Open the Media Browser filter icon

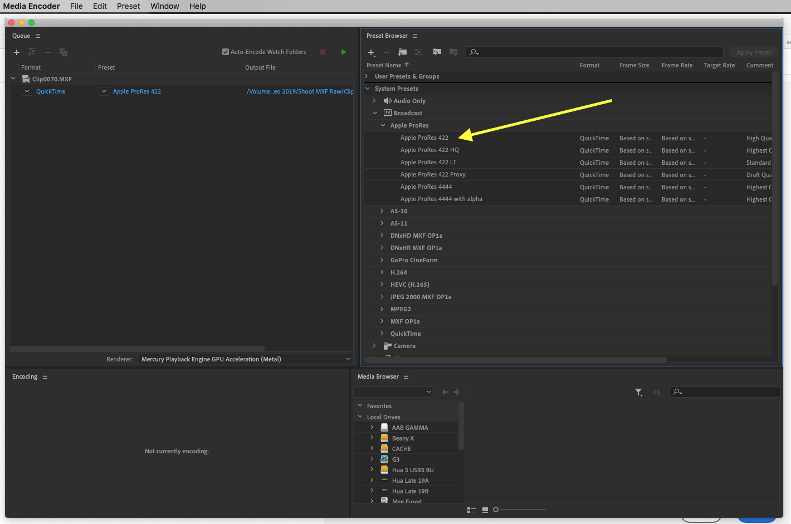(x=638, y=392)
